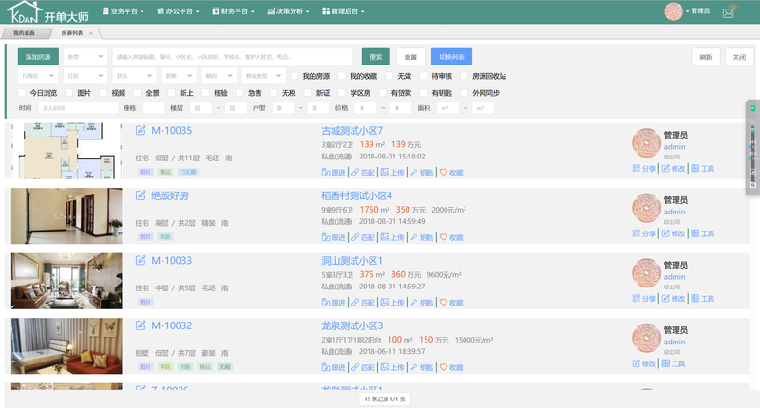760x408 pixels.
Task: Open the floor plan thumbnail of M-10035
Action: (66, 151)
